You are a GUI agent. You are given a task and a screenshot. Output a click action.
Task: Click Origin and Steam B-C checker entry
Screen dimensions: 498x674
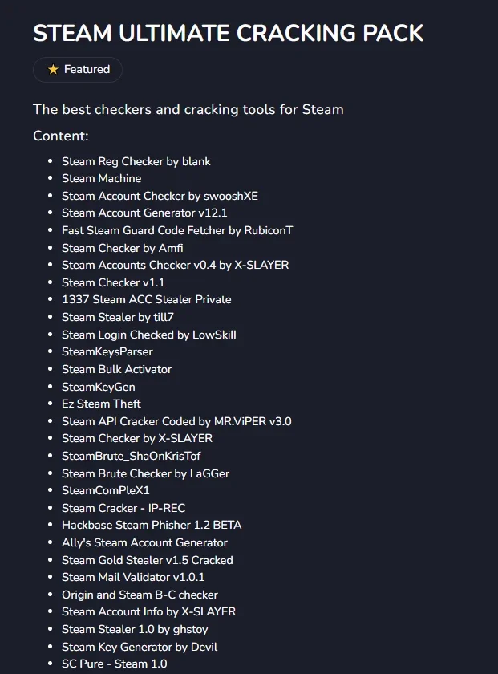pyautogui.click(x=140, y=595)
